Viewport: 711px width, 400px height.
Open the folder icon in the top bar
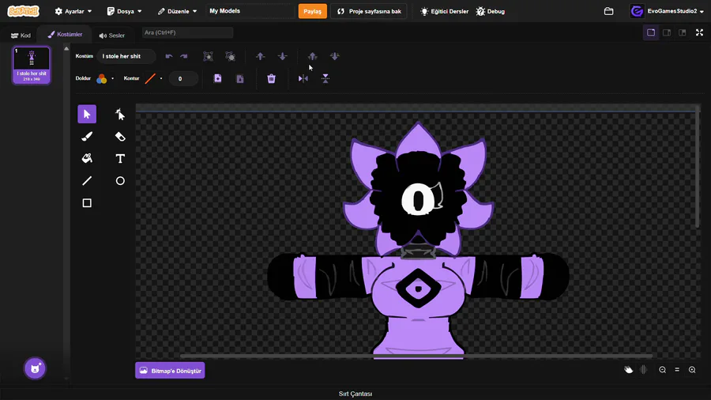click(x=608, y=11)
